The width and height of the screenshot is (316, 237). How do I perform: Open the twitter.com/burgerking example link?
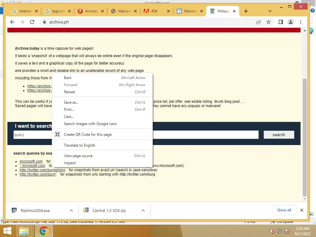point(42,170)
